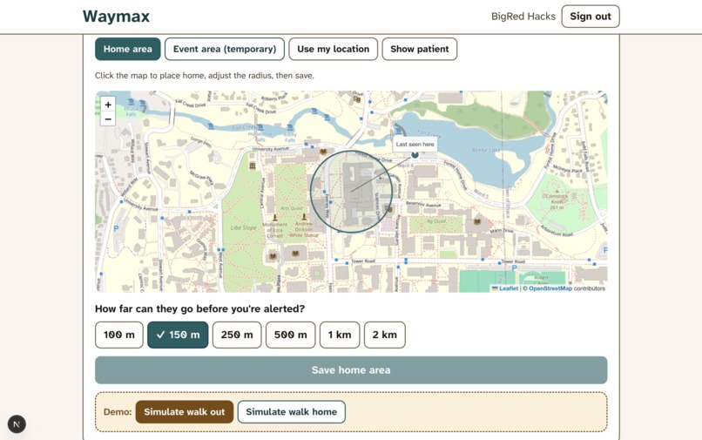The width and height of the screenshot is (702, 440).
Task: Select the Home area tab
Action: (x=127, y=49)
